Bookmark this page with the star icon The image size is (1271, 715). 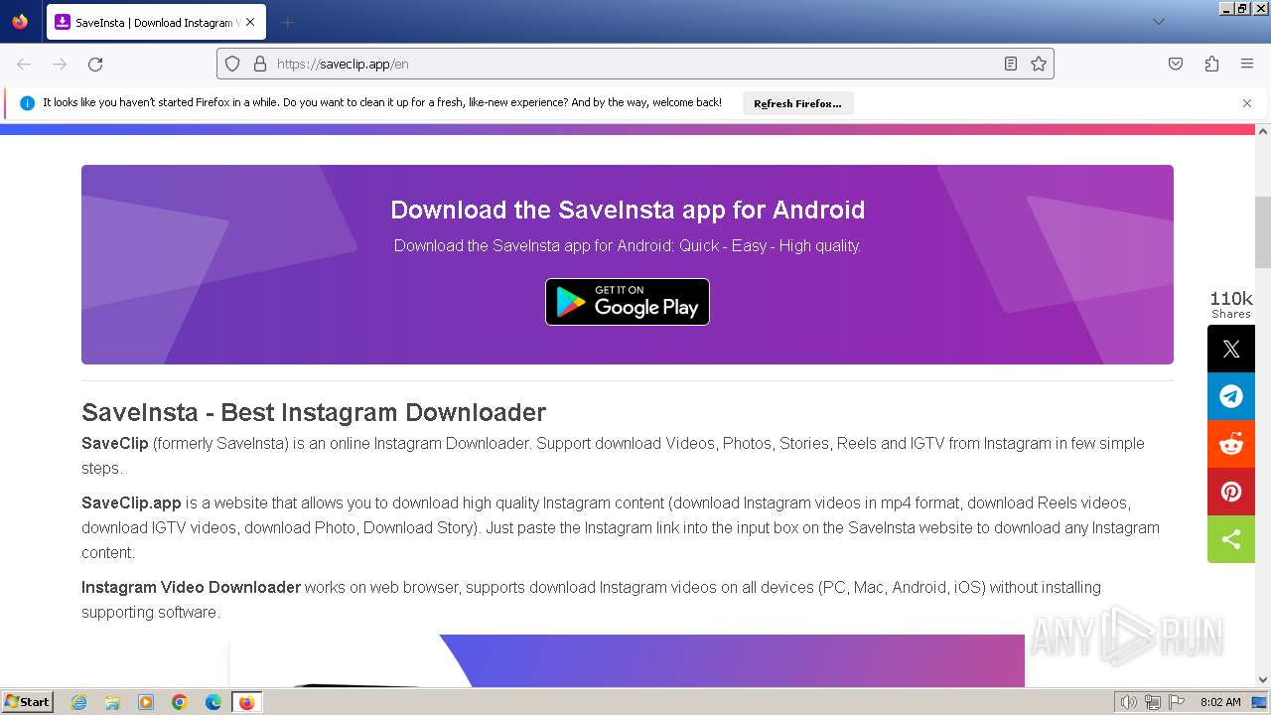pyautogui.click(x=1039, y=64)
